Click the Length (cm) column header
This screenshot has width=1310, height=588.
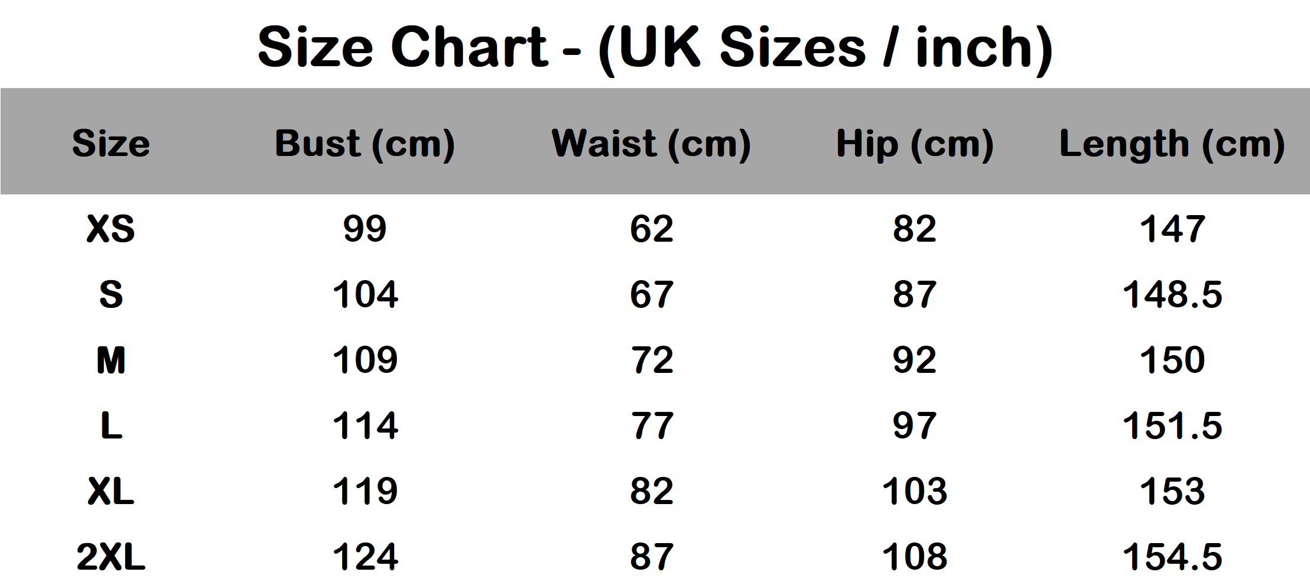1172,144
